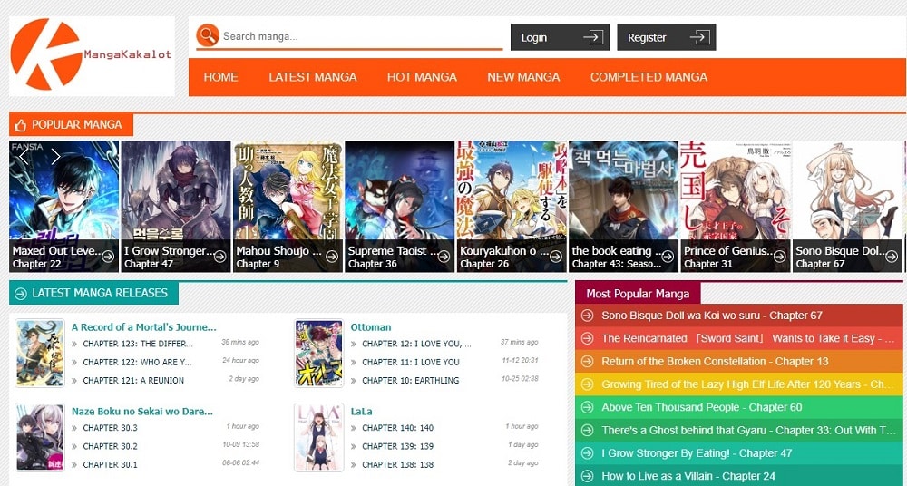Screen dimensions: 907x486
Task: Open Chapter 121: A Reunion link
Action: pos(133,381)
